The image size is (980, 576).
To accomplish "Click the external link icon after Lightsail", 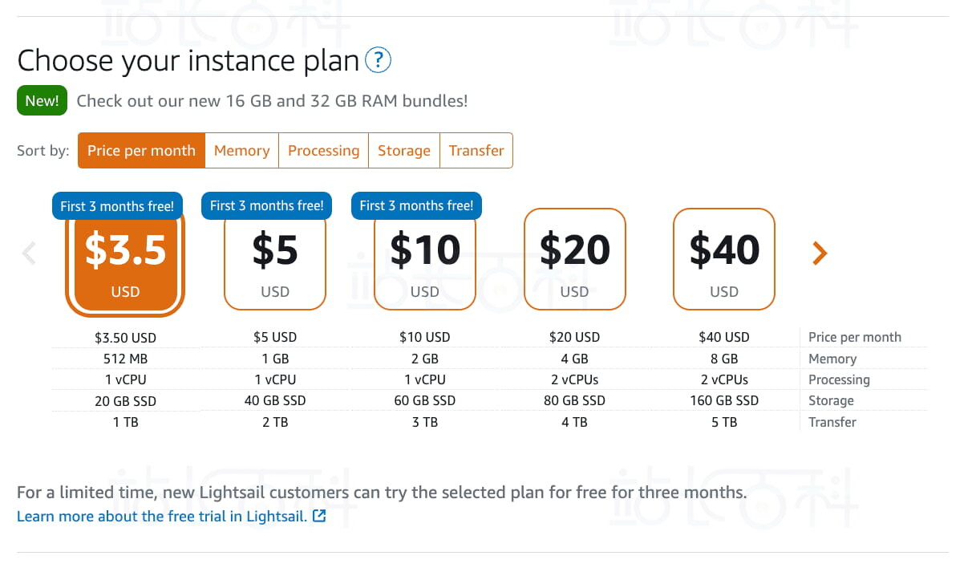I will tap(319, 516).
